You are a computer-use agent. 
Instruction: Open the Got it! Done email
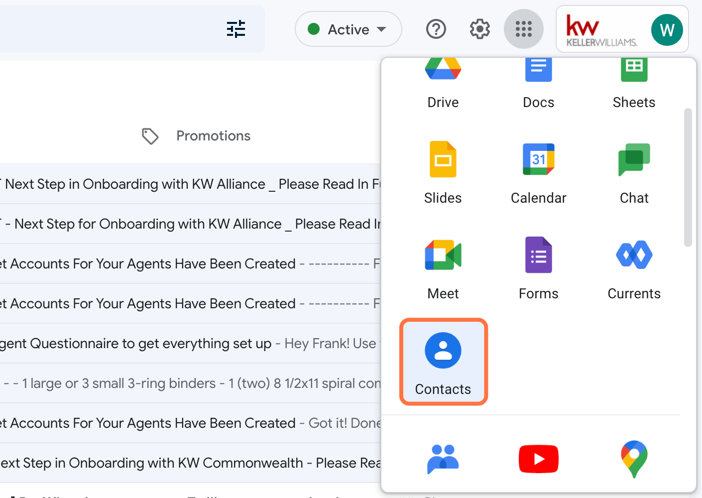190,423
